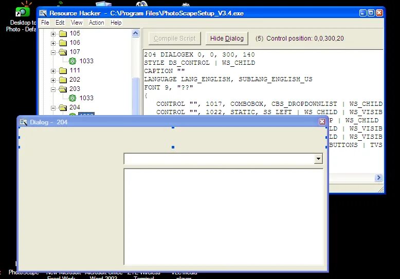The height and width of the screenshot is (279, 400).
Task: Select the 105 folder icon
Action: coord(63,34)
